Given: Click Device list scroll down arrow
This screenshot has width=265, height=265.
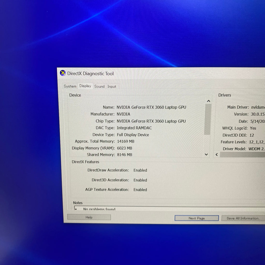Looking at the screenshot, I should (206, 154).
